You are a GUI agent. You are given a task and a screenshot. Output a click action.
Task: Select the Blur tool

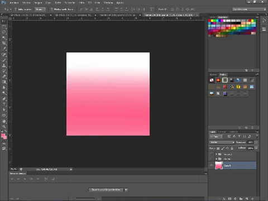click(4, 87)
